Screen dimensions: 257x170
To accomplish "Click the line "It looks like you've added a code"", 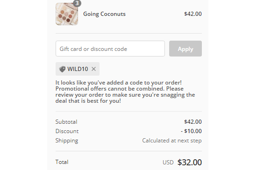I will click(x=119, y=83).
